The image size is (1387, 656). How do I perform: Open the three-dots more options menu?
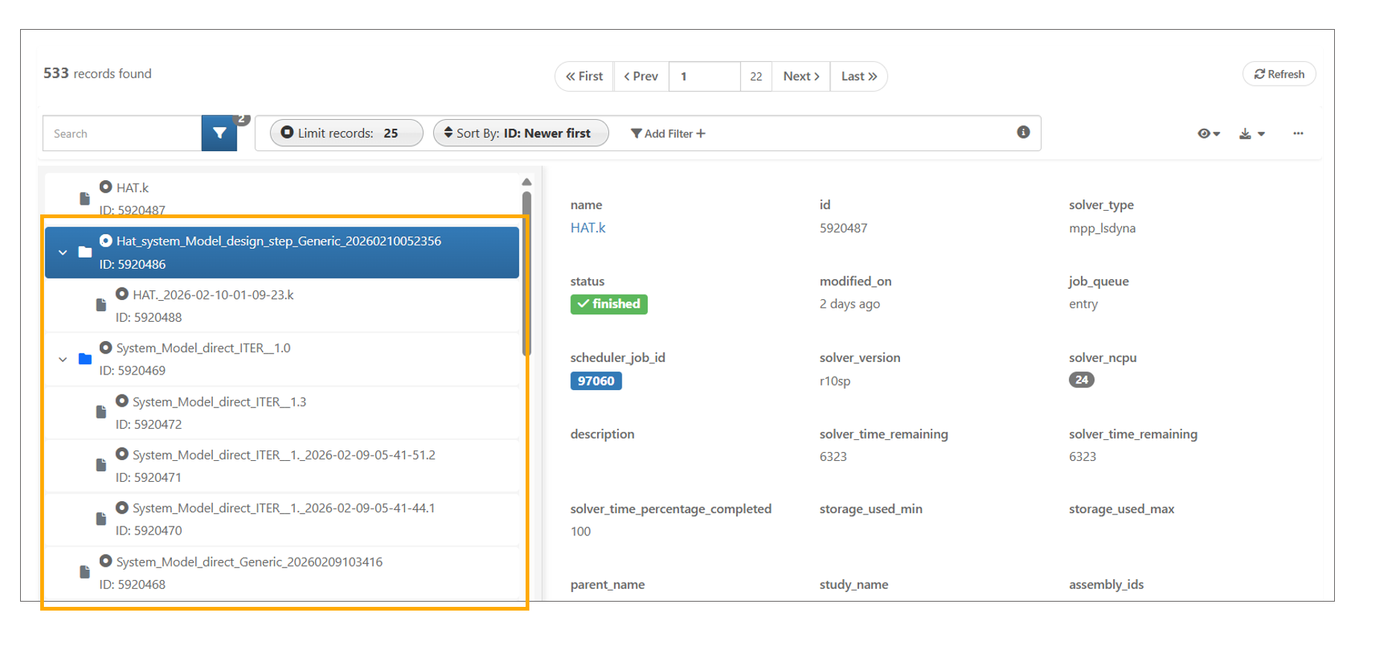click(x=1298, y=133)
